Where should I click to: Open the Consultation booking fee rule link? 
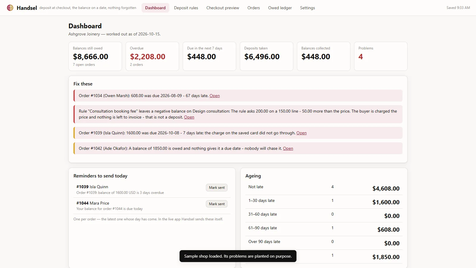click(x=189, y=117)
